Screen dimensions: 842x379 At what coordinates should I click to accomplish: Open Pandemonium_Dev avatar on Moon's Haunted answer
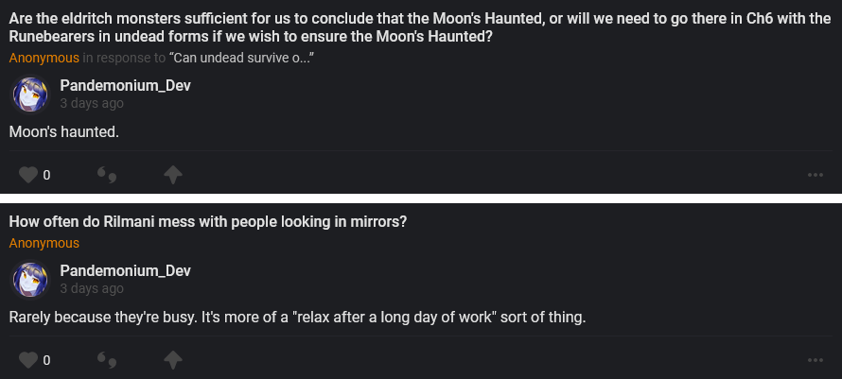[x=29, y=95]
